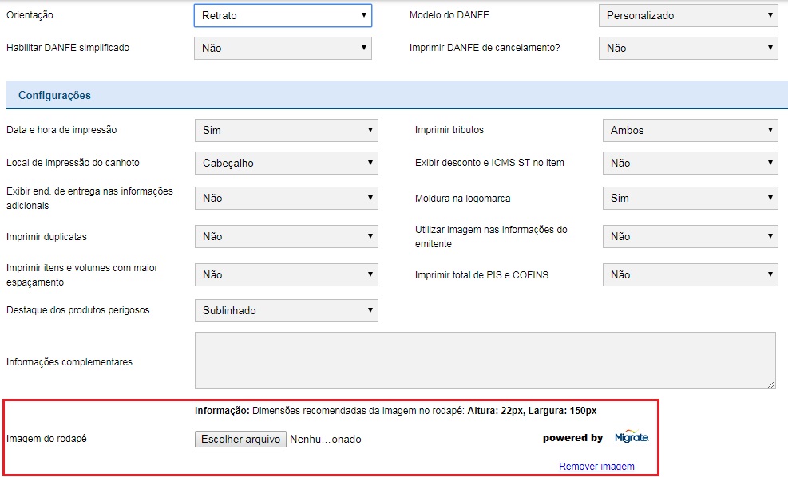The height and width of the screenshot is (477, 788).
Task: Click inside the Informações complementares text area
Action: [485, 361]
